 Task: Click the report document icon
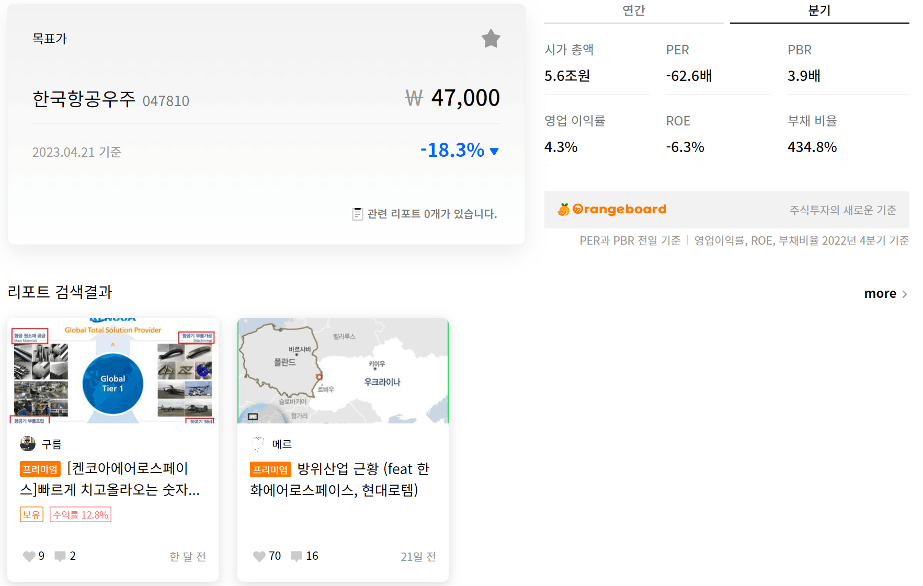tap(358, 214)
